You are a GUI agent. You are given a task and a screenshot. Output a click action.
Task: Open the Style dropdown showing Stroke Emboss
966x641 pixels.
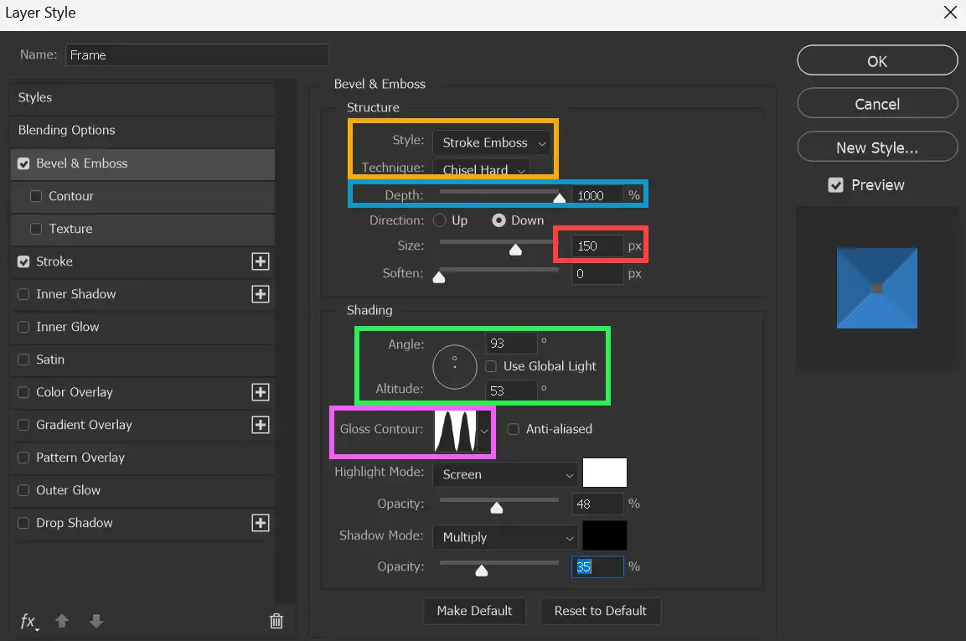coord(492,142)
